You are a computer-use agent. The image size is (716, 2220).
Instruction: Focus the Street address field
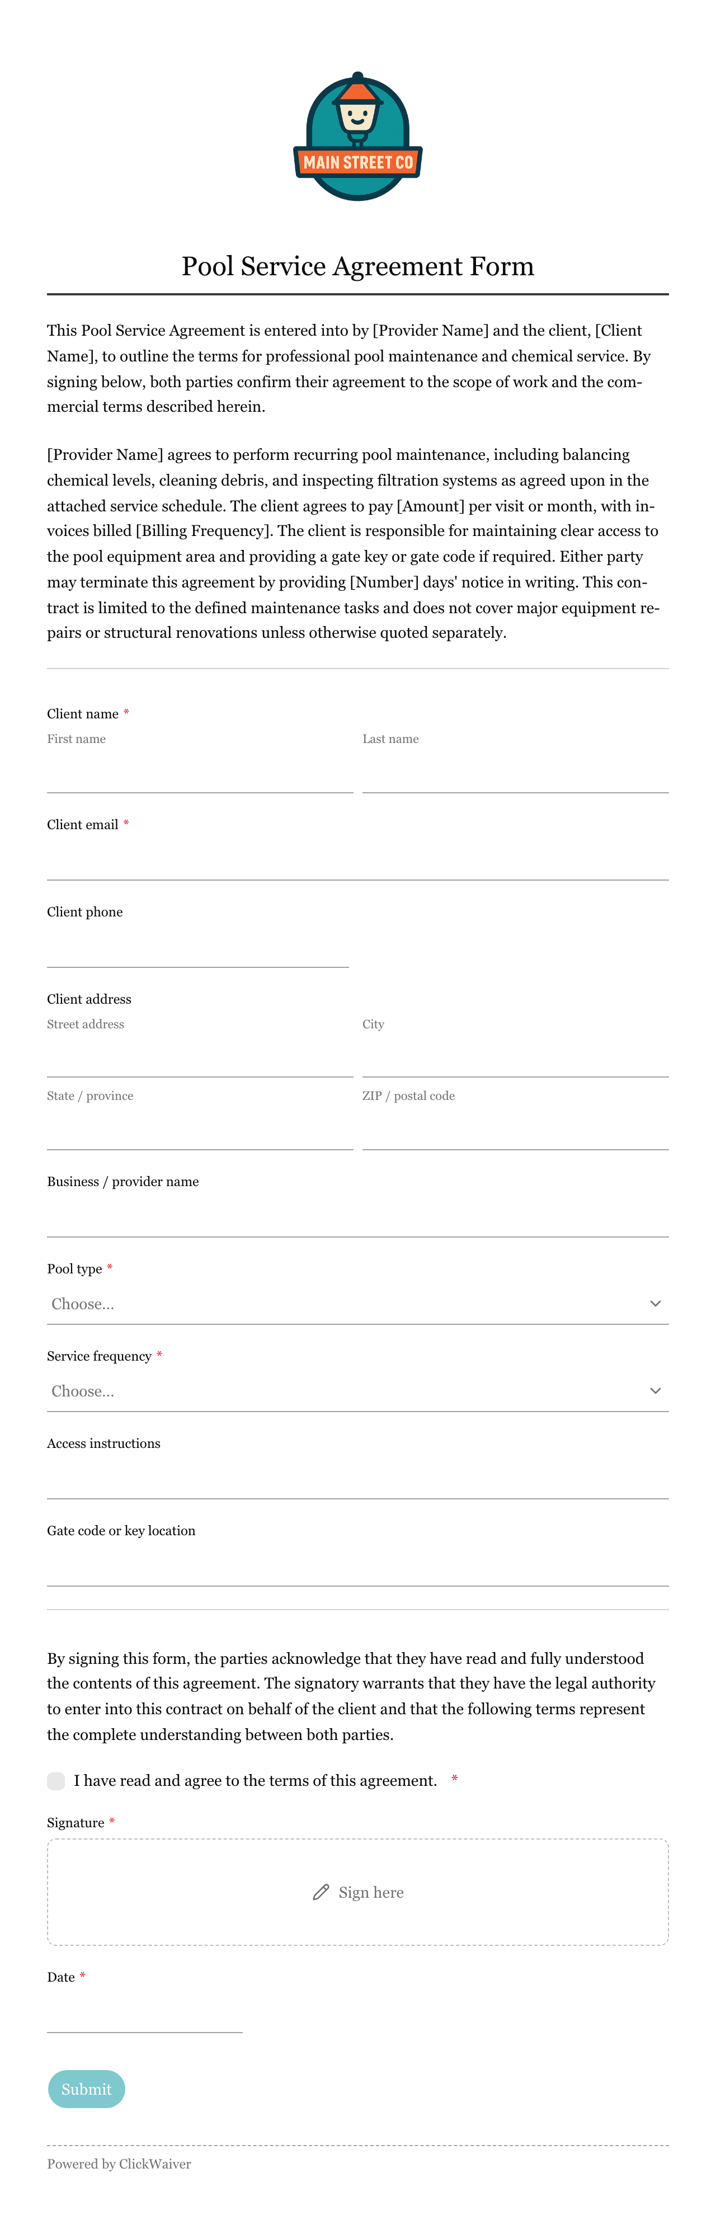200,1057
